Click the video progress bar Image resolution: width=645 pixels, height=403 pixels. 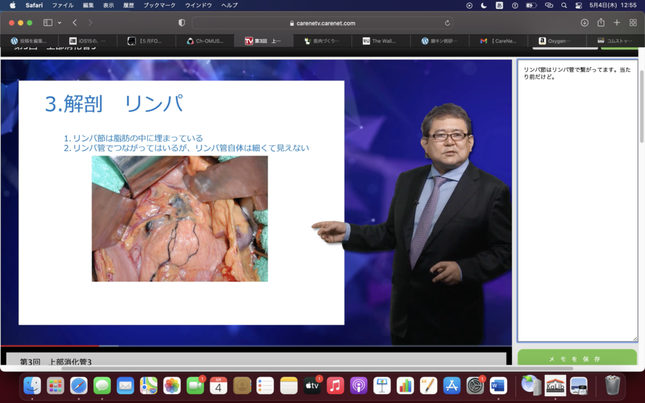coord(252,346)
